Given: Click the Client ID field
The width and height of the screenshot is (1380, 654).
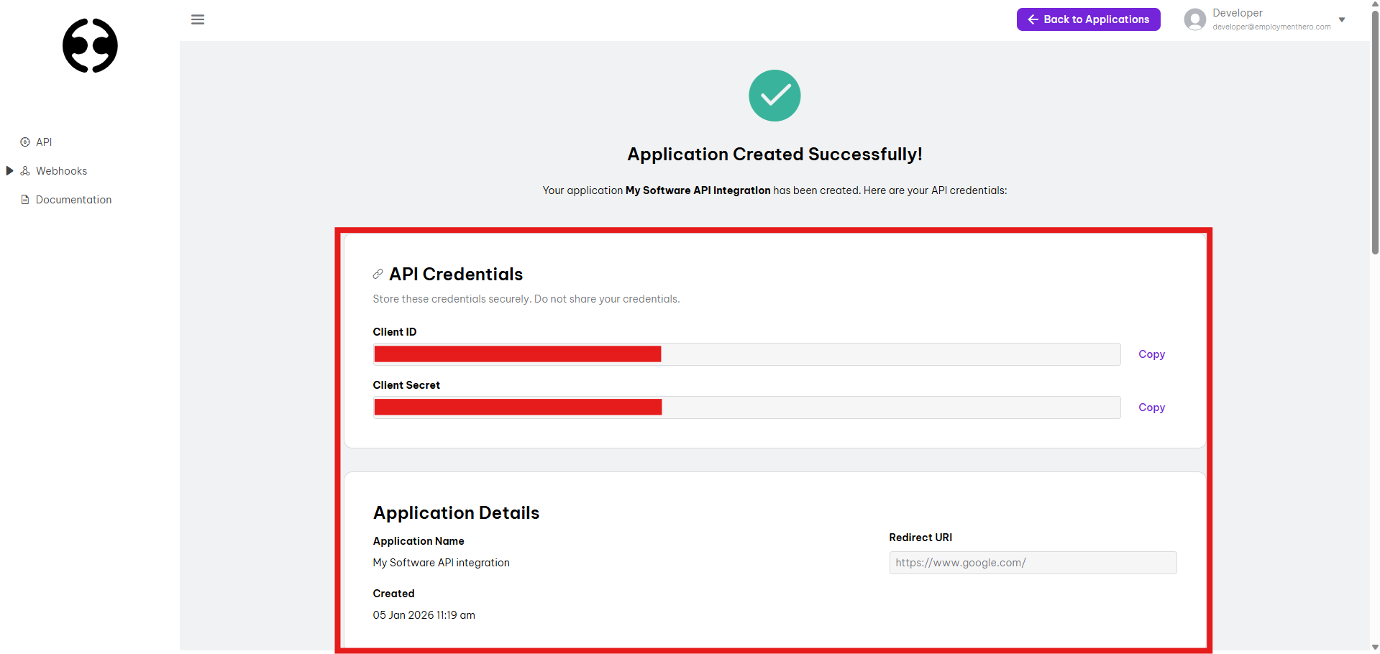Looking at the screenshot, I should pos(746,354).
